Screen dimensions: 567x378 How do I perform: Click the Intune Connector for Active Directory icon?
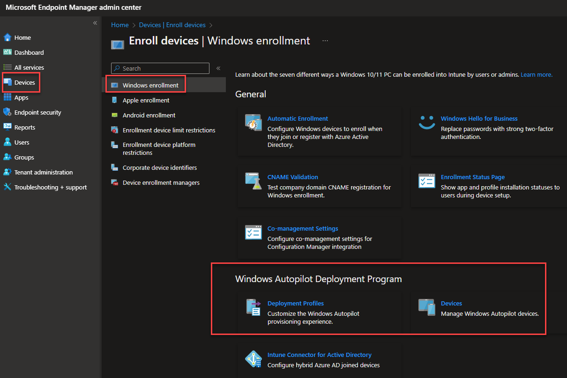253,359
